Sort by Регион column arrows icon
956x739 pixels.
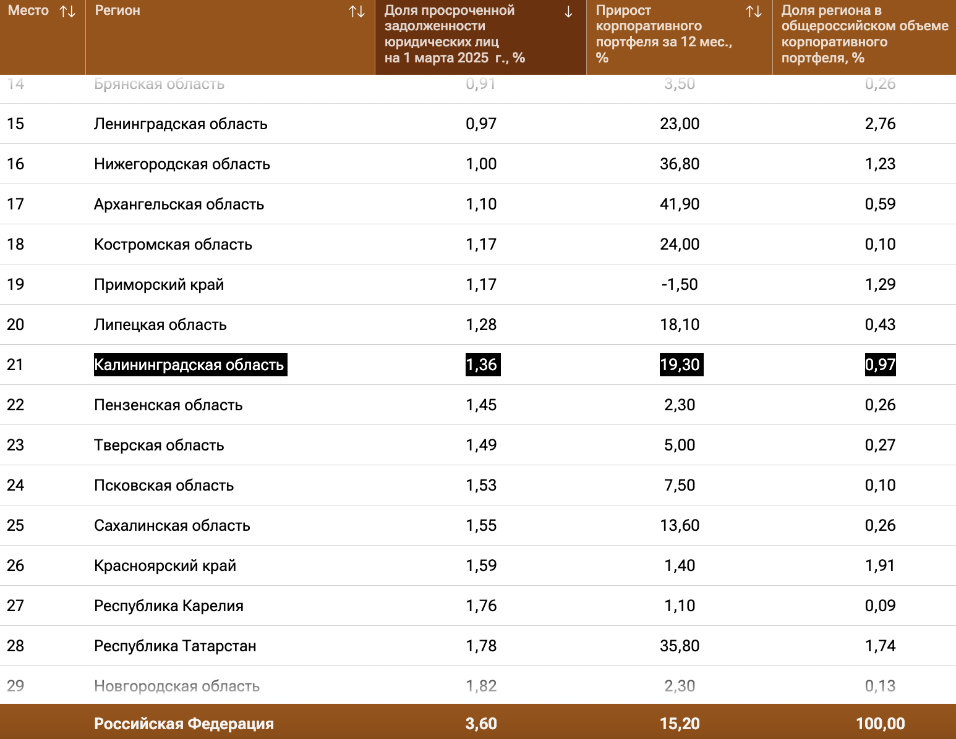pos(357,11)
